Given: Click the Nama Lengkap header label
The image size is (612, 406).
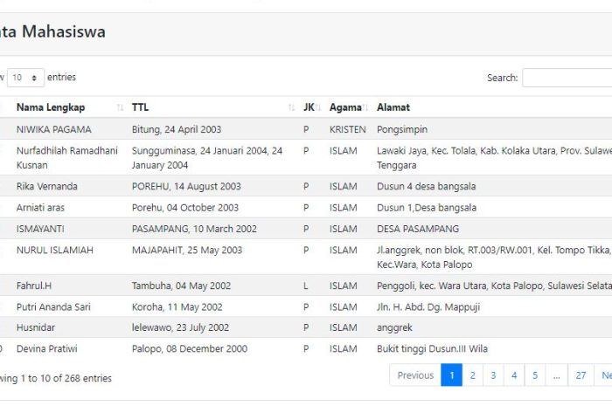Looking at the screenshot, I should [x=51, y=107].
